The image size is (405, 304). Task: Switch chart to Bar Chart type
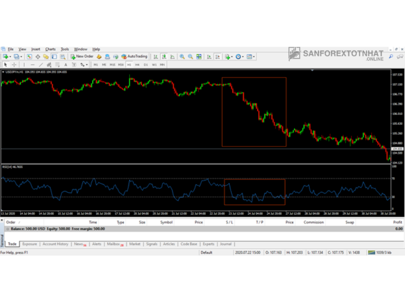(155, 57)
